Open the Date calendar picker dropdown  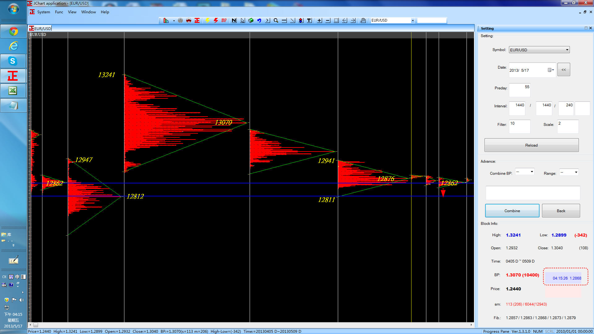pyautogui.click(x=551, y=70)
